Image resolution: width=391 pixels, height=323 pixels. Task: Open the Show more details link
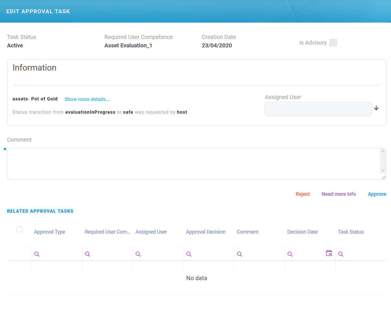[87, 99]
